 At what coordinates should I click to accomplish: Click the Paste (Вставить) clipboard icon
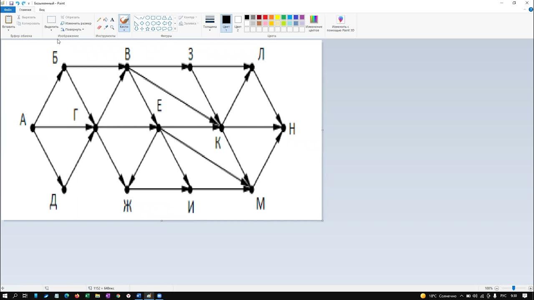(x=8, y=20)
